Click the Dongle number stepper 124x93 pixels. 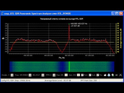[x=12, y=75]
